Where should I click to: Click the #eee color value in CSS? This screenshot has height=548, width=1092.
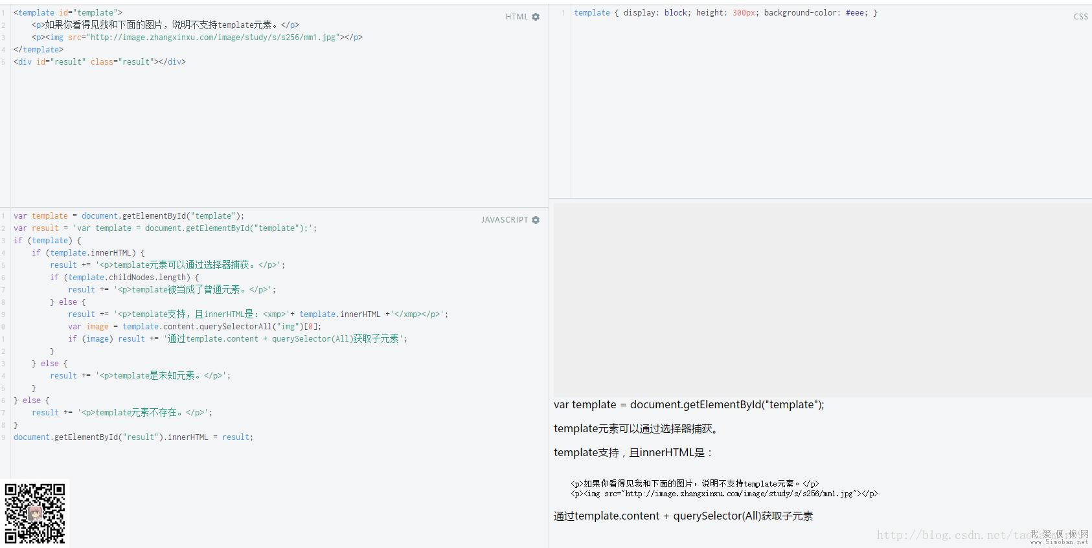pyautogui.click(x=854, y=12)
